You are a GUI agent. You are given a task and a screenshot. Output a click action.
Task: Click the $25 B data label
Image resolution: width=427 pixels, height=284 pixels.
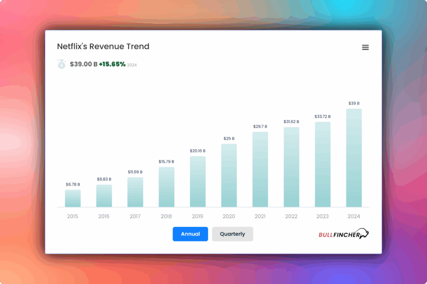(229, 139)
